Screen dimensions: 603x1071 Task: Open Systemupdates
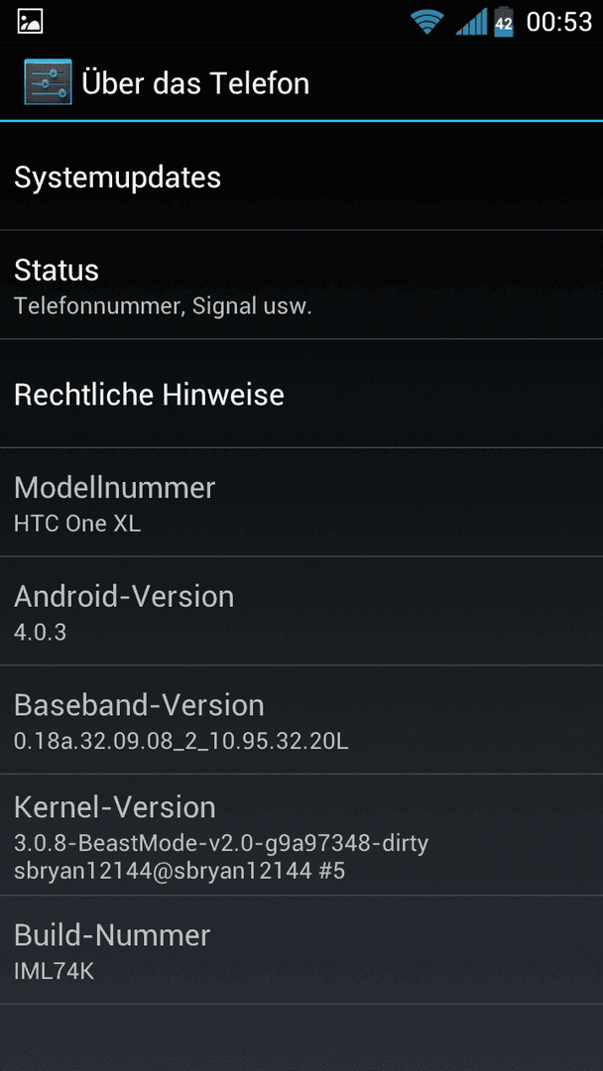(301, 177)
